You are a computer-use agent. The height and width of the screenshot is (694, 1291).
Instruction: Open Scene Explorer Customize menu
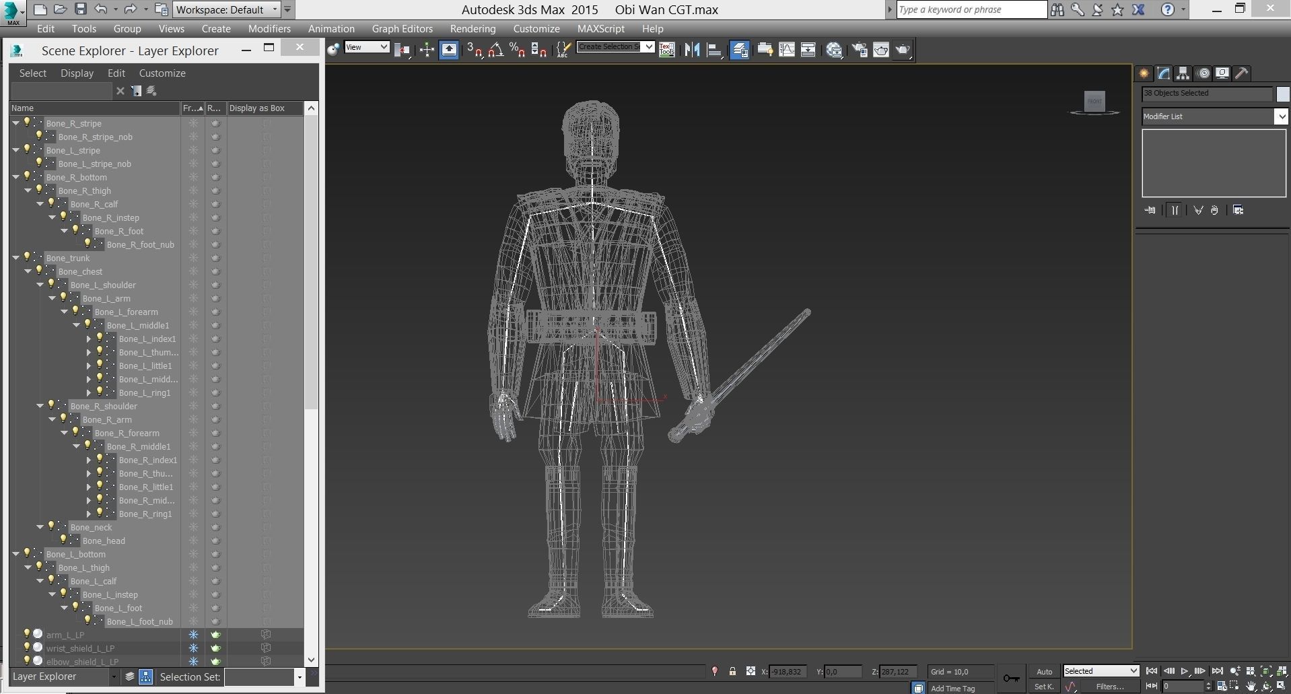point(162,73)
